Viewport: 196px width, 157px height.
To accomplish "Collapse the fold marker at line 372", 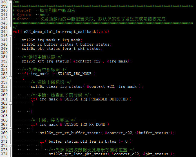I will [x=10, y=146].
